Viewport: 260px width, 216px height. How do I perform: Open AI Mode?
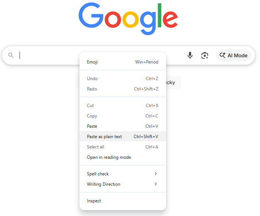coord(233,55)
